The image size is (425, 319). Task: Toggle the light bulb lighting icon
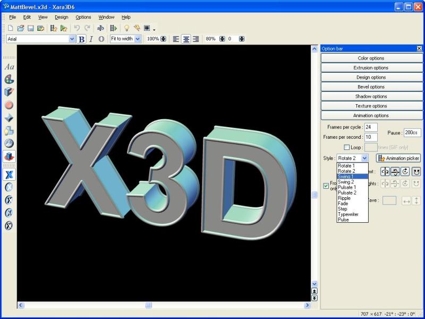pos(126,28)
